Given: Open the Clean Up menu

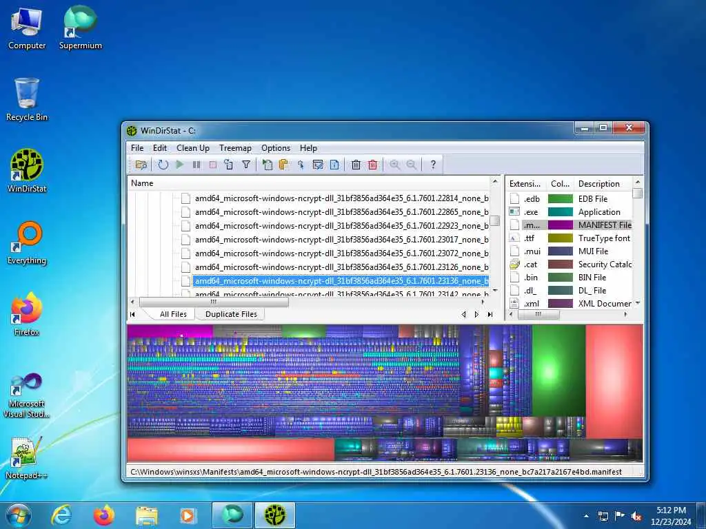Looking at the screenshot, I should [x=193, y=148].
